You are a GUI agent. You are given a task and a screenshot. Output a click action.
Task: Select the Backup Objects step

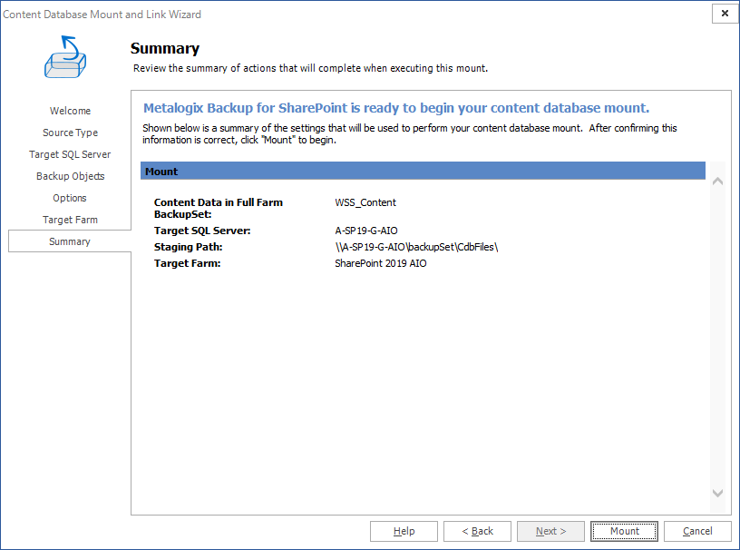click(x=70, y=176)
